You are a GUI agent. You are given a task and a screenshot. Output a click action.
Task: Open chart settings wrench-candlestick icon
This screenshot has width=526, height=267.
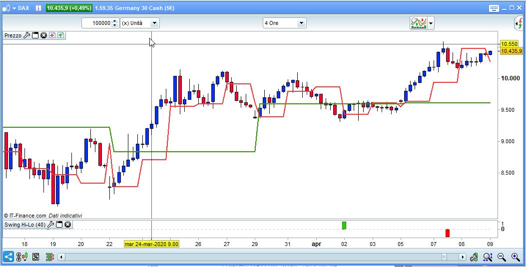tap(474, 257)
